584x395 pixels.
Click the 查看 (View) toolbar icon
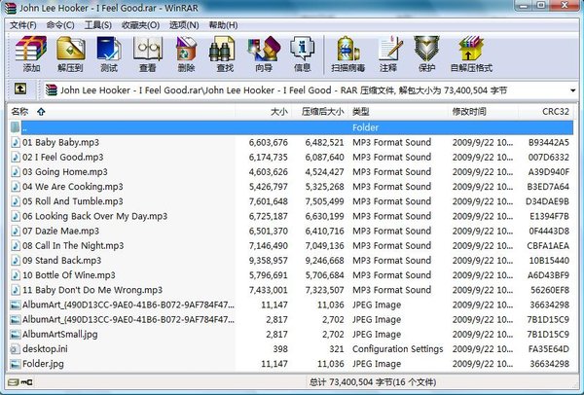point(148,49)
